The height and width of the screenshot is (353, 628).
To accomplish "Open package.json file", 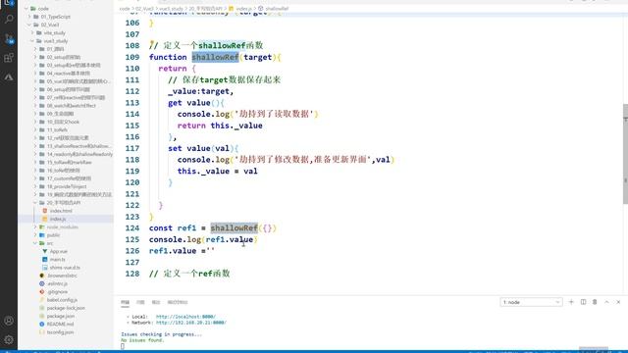I will pos(61,316).
